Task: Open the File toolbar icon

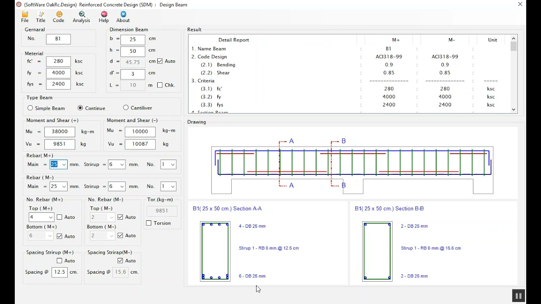Action: [25, 17]
